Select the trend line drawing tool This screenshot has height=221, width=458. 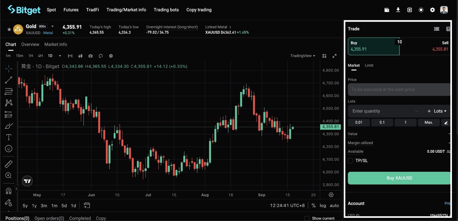click(9, 80)
